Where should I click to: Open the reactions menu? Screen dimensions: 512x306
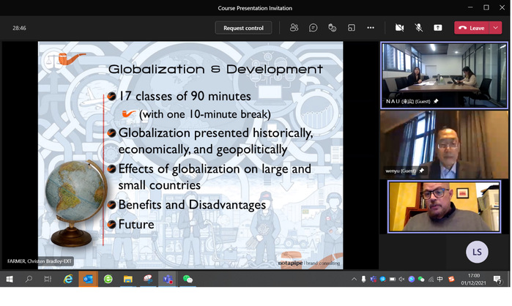332,28
